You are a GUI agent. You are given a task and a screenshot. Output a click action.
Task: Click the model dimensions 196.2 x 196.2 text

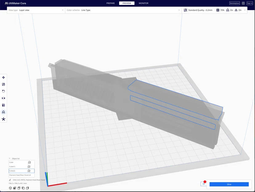[18, 183]
